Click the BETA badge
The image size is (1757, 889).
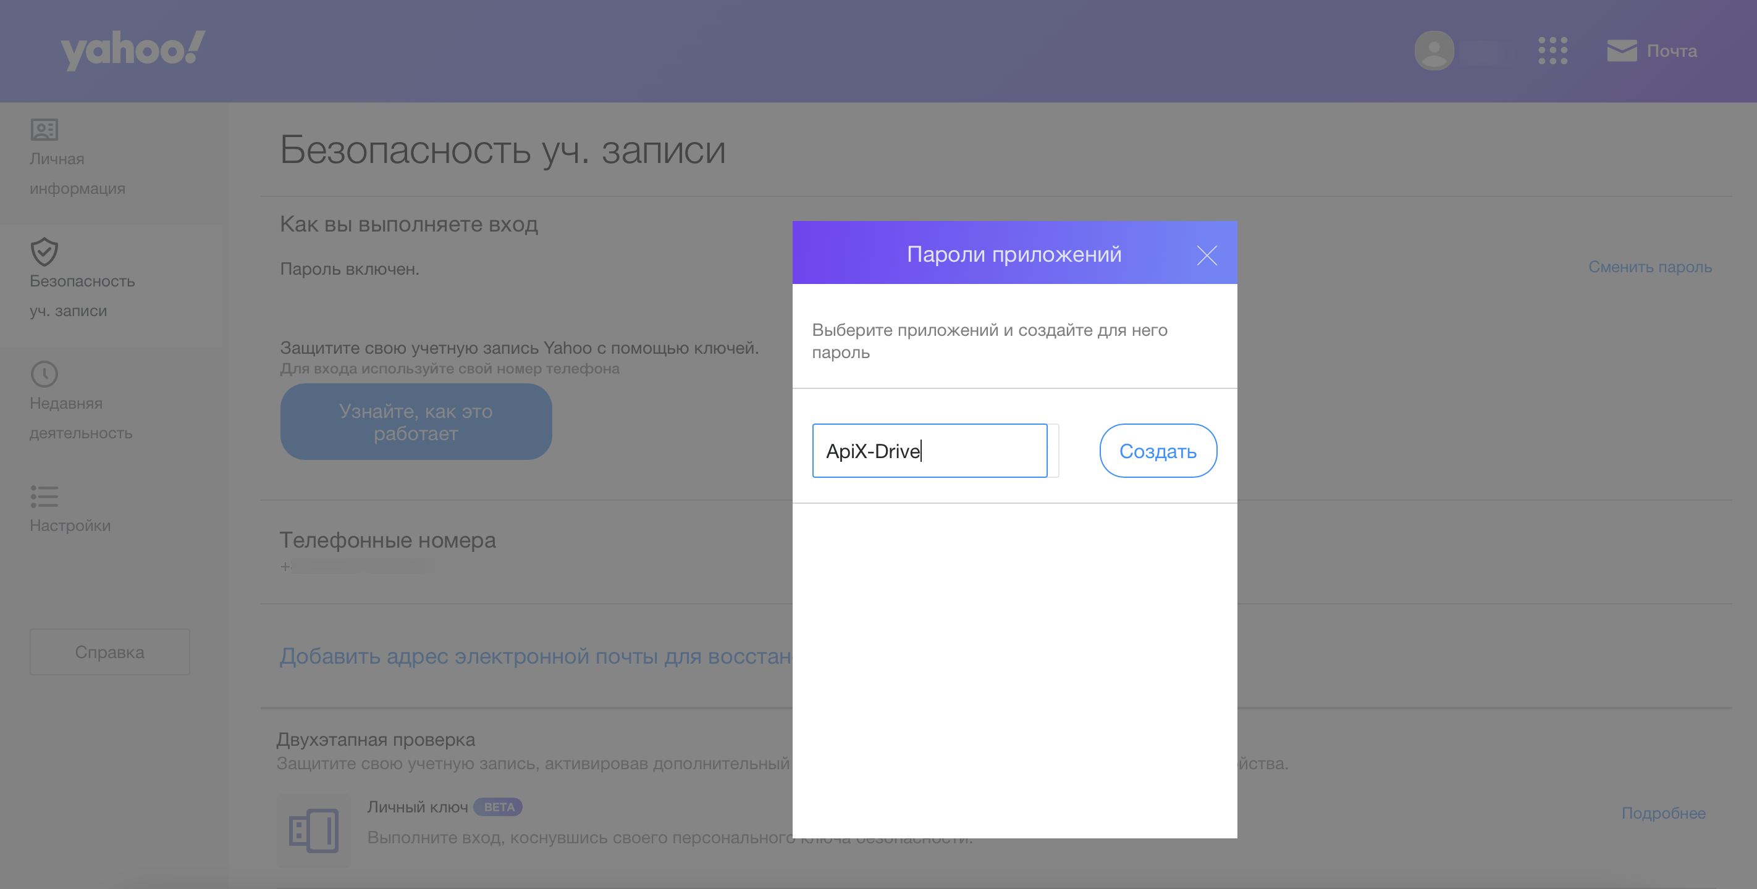[499, 806]
